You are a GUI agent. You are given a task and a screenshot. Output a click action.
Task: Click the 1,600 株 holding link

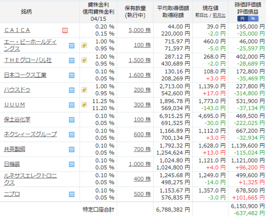(140, 75)
